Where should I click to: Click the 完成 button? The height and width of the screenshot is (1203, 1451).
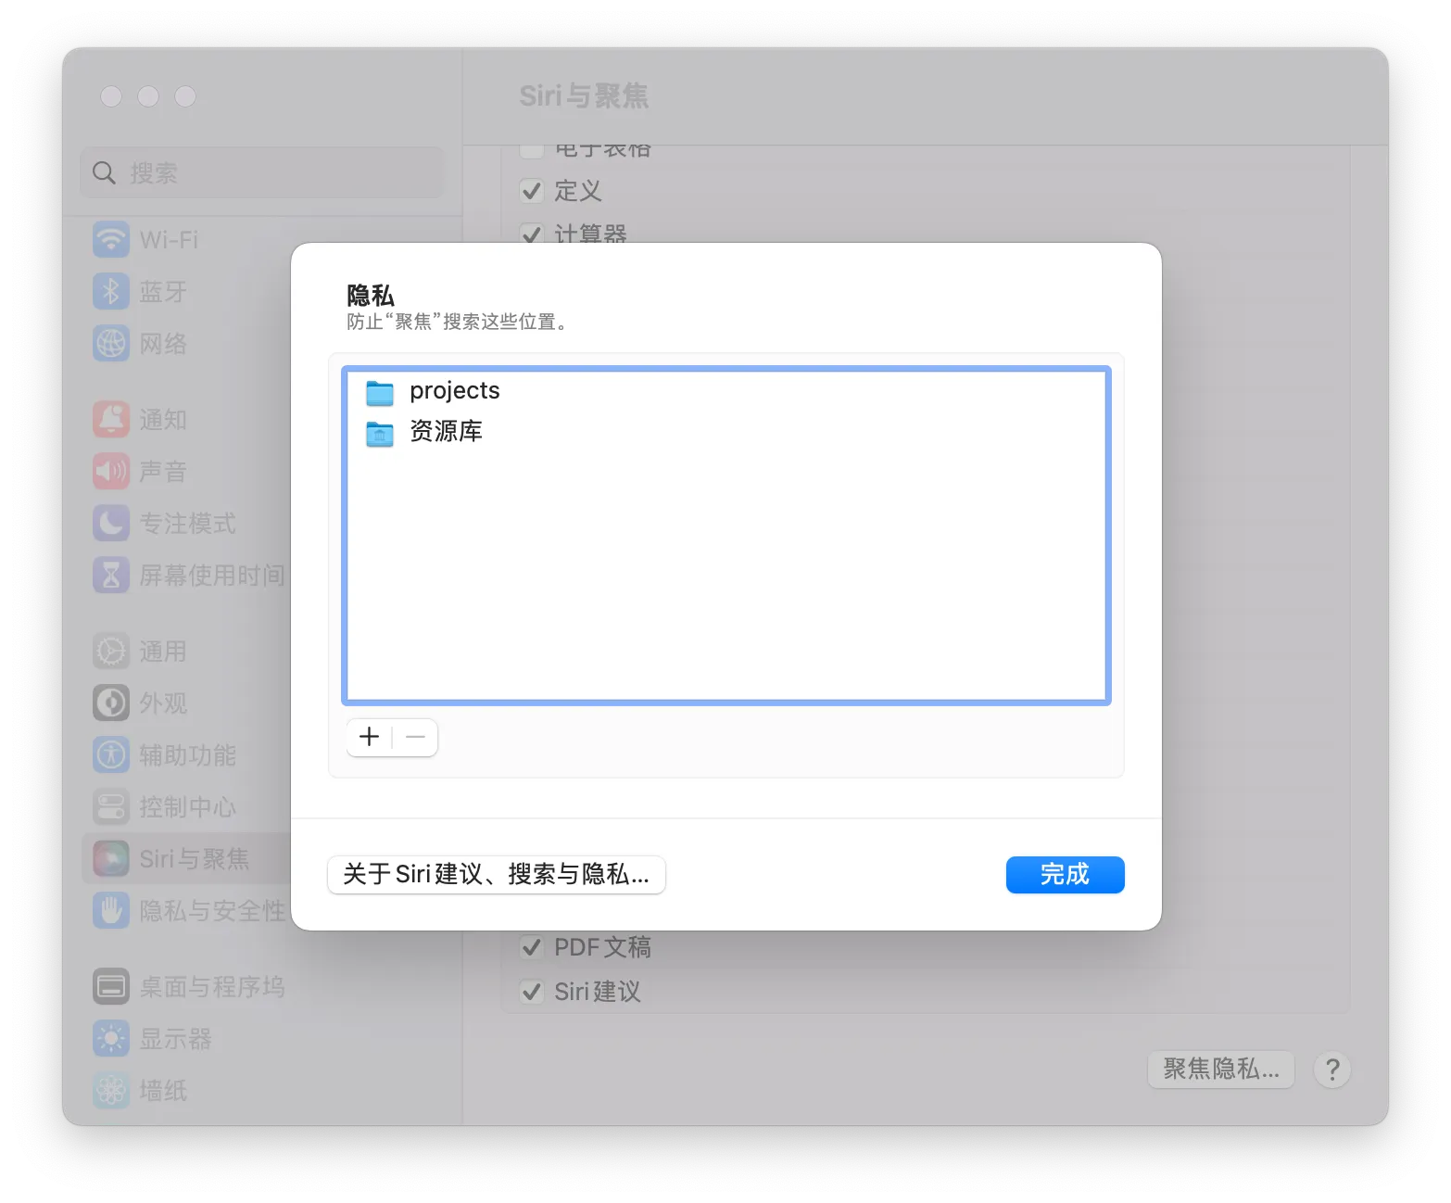[1065, 874]
